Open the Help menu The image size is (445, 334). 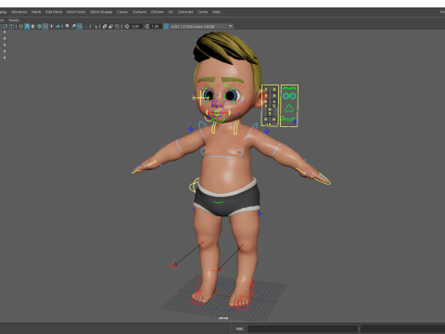(216, 12)
